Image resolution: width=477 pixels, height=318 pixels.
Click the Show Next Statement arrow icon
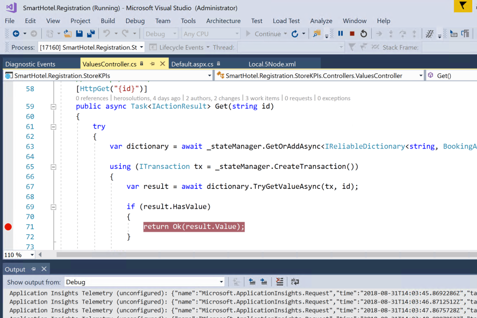379,34
